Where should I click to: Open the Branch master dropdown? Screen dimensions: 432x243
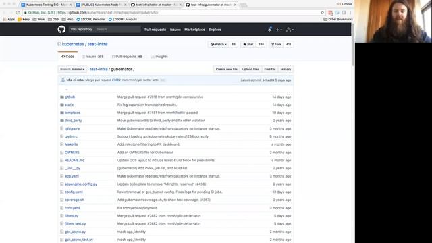(72, 69)
